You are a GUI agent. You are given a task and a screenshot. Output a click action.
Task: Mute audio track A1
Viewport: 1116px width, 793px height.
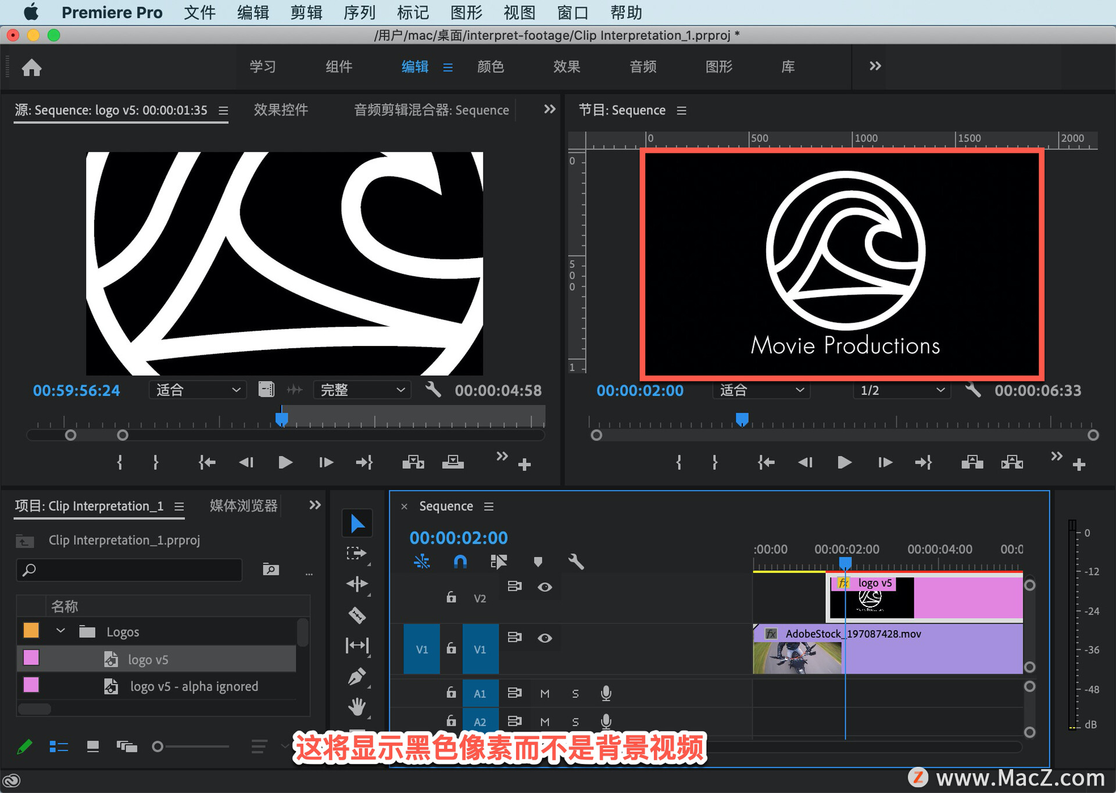pos(545,693)
